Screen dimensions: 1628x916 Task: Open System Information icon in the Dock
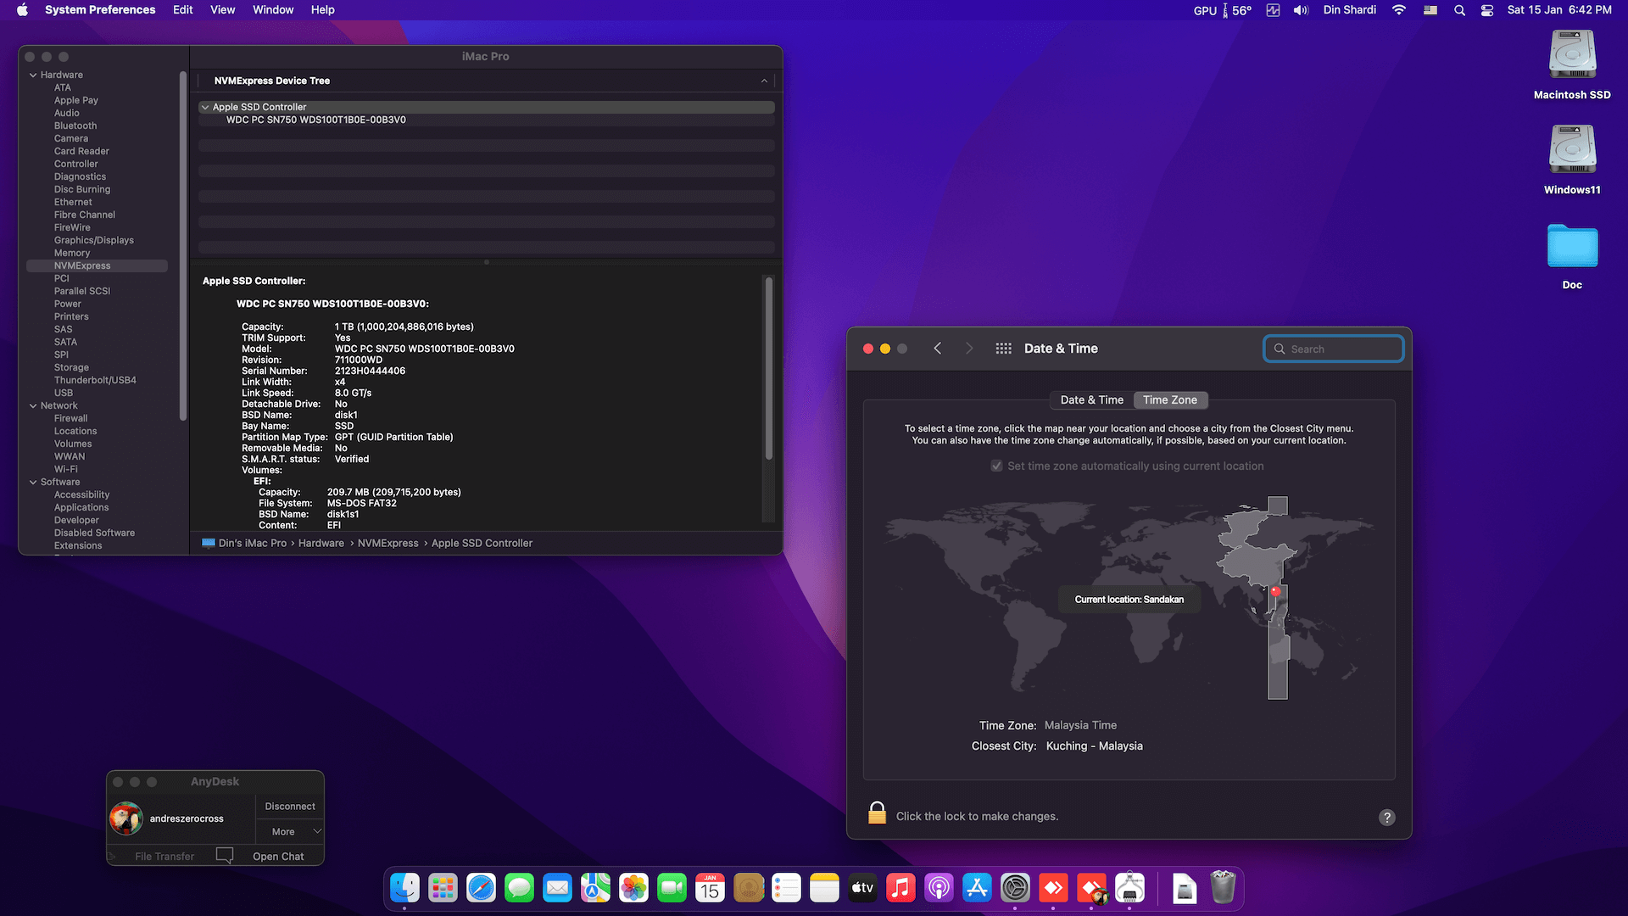point(1129,888)
